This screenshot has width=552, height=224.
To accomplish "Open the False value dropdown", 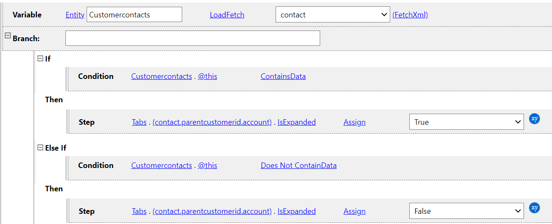I will pyautogui.click(x=466, y=211).
